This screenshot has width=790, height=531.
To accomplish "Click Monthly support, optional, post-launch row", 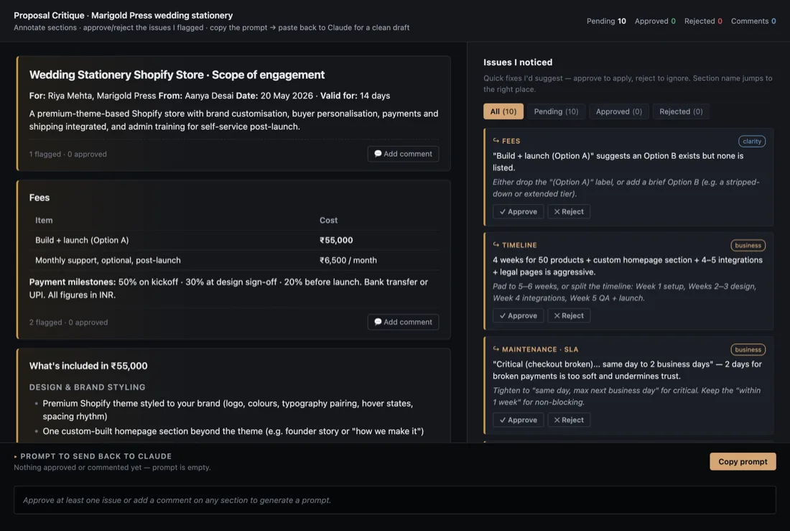I will [x=234, y=260].
